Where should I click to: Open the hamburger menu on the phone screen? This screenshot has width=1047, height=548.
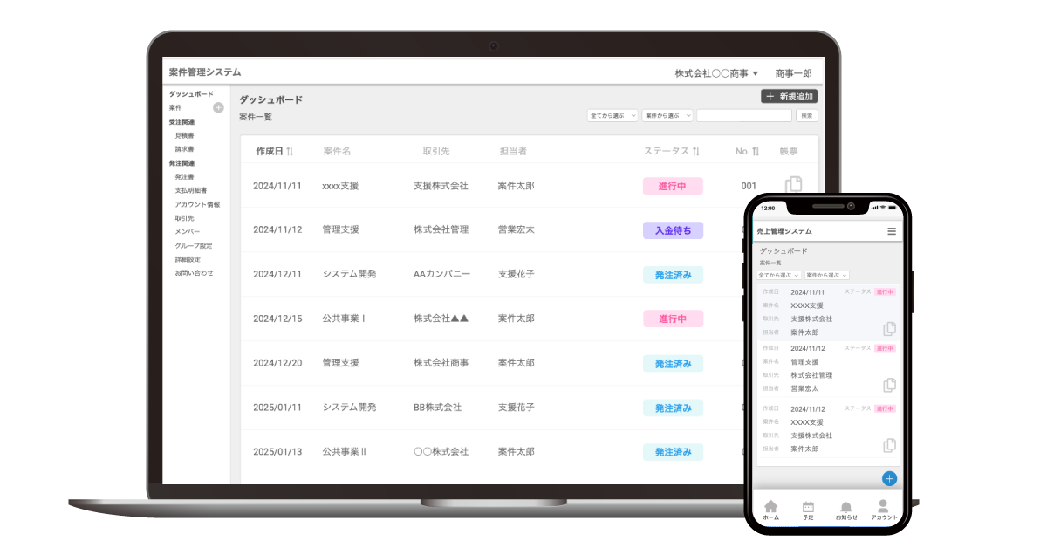[891, 230]
